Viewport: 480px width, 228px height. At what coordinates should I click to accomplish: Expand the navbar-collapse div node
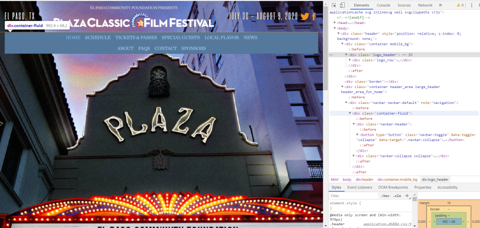[x=354, y=156]
